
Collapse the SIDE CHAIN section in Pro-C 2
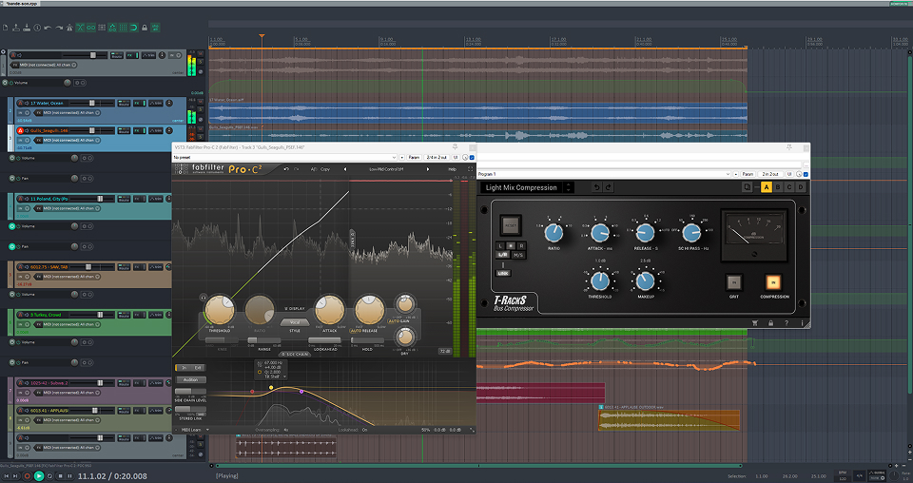295,354
